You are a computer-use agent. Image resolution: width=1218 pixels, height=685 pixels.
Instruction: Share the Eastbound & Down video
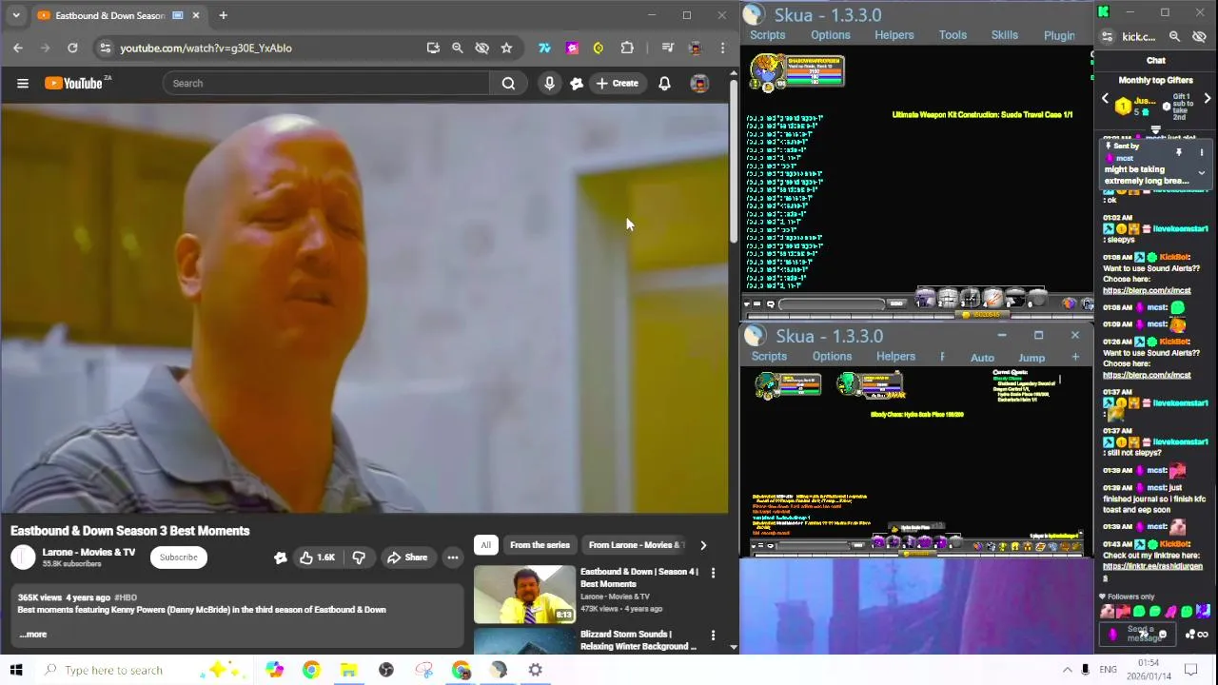[406, 558]
